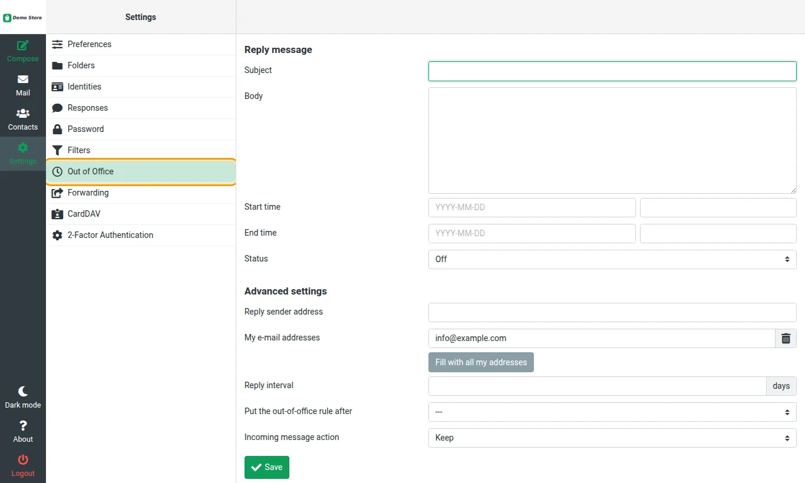Image resolution: width=805 pixels, height=483 pixels.
Task: Click the End time date field
Action: click(x=532, y=233)
